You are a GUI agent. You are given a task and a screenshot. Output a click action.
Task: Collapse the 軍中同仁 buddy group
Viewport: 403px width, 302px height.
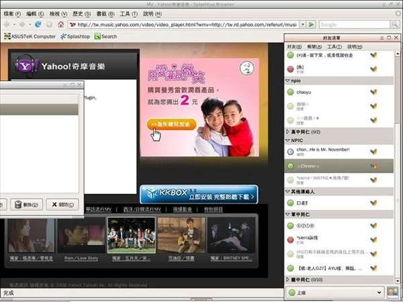point(288,214)
